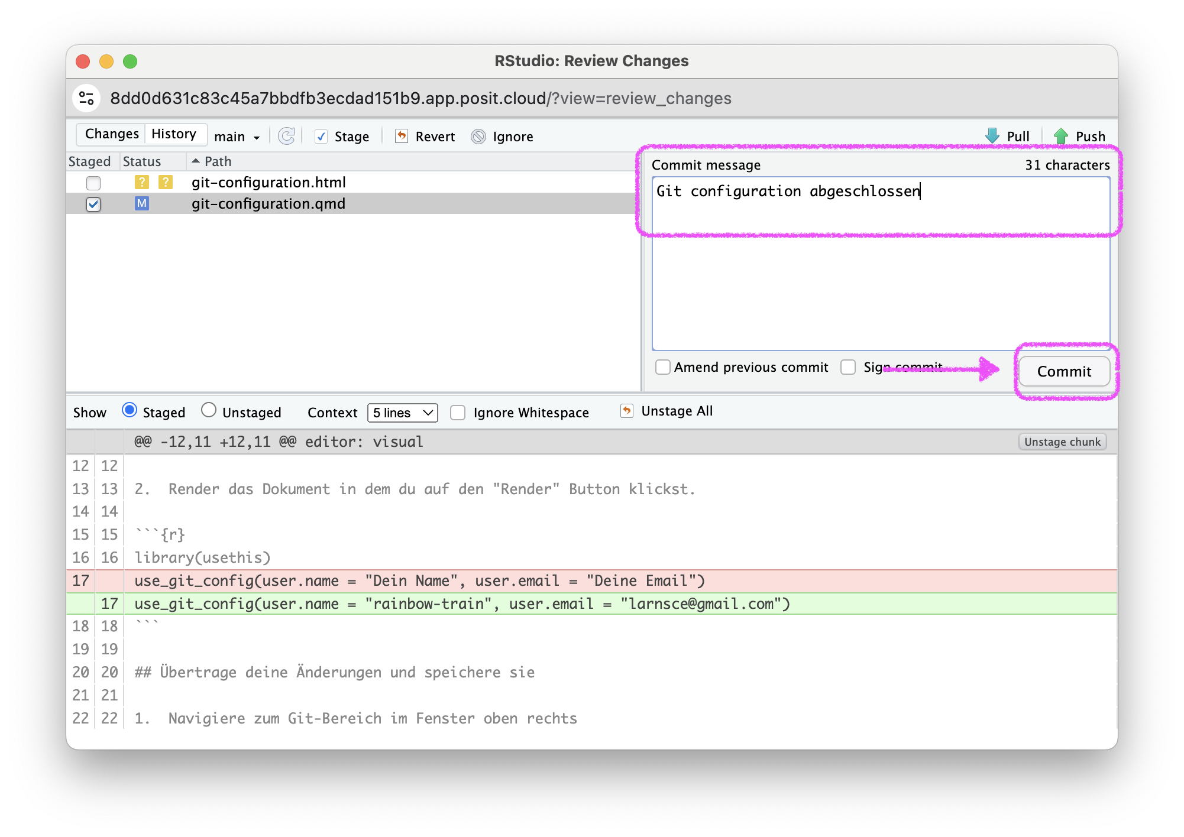Click the line 'library(usethis)'
The height and width of the screenshot is (837, 1184).
202,557
